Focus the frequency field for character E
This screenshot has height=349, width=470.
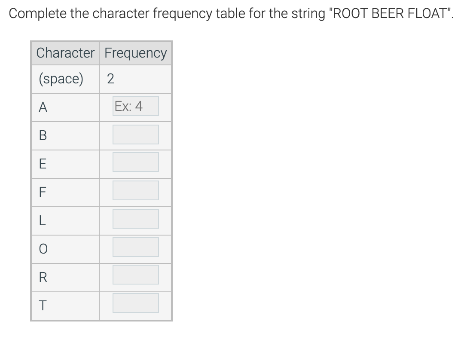tap(135, 162)
